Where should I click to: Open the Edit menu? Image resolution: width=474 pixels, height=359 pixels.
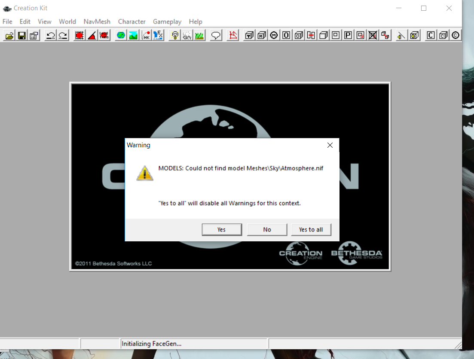25,21
